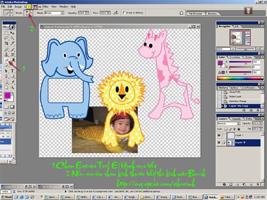Reset to default black and white colors
The height and width of the screenshot is (200, 267).
pos(5,101)
